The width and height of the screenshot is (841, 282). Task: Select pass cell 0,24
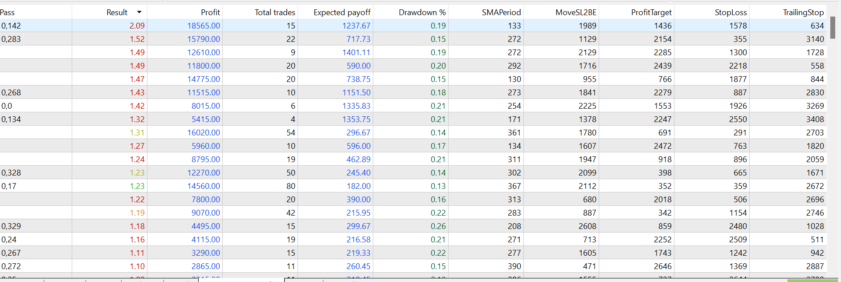point(9,240)
